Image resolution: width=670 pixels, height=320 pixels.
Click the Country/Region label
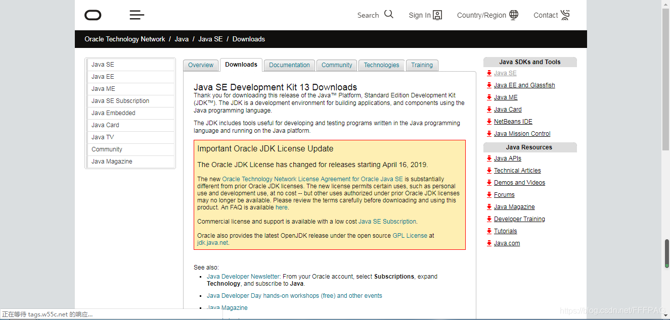[x=481, y=15]
